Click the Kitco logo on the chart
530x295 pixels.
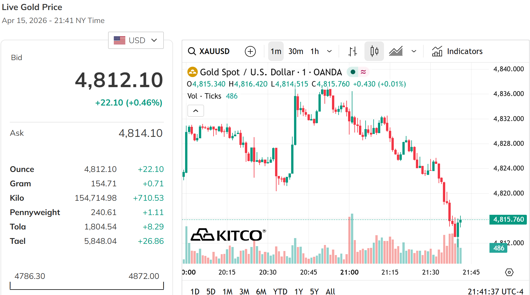[228, 235]
